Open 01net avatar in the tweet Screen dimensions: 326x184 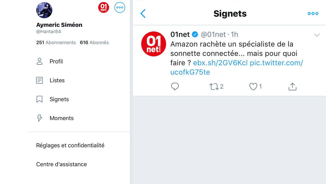point(154,44)
